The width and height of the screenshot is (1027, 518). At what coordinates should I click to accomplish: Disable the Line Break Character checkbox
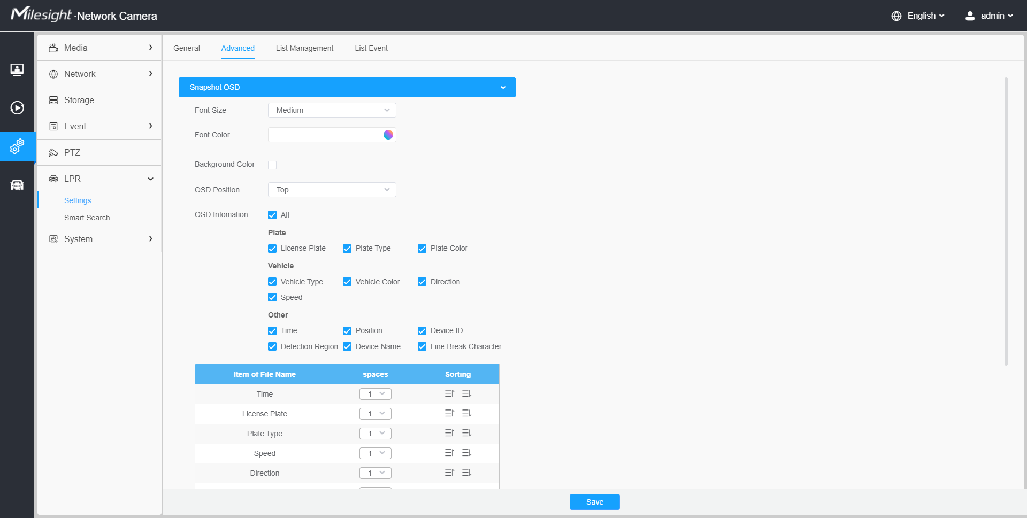coord(422,347)
